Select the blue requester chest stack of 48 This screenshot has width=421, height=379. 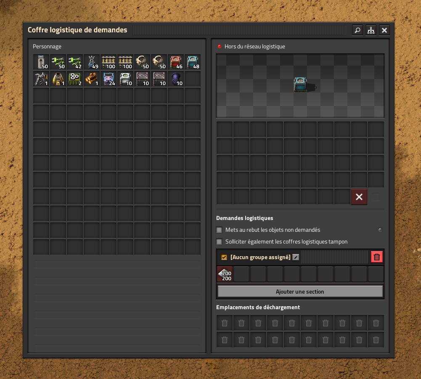pos(193,62)
